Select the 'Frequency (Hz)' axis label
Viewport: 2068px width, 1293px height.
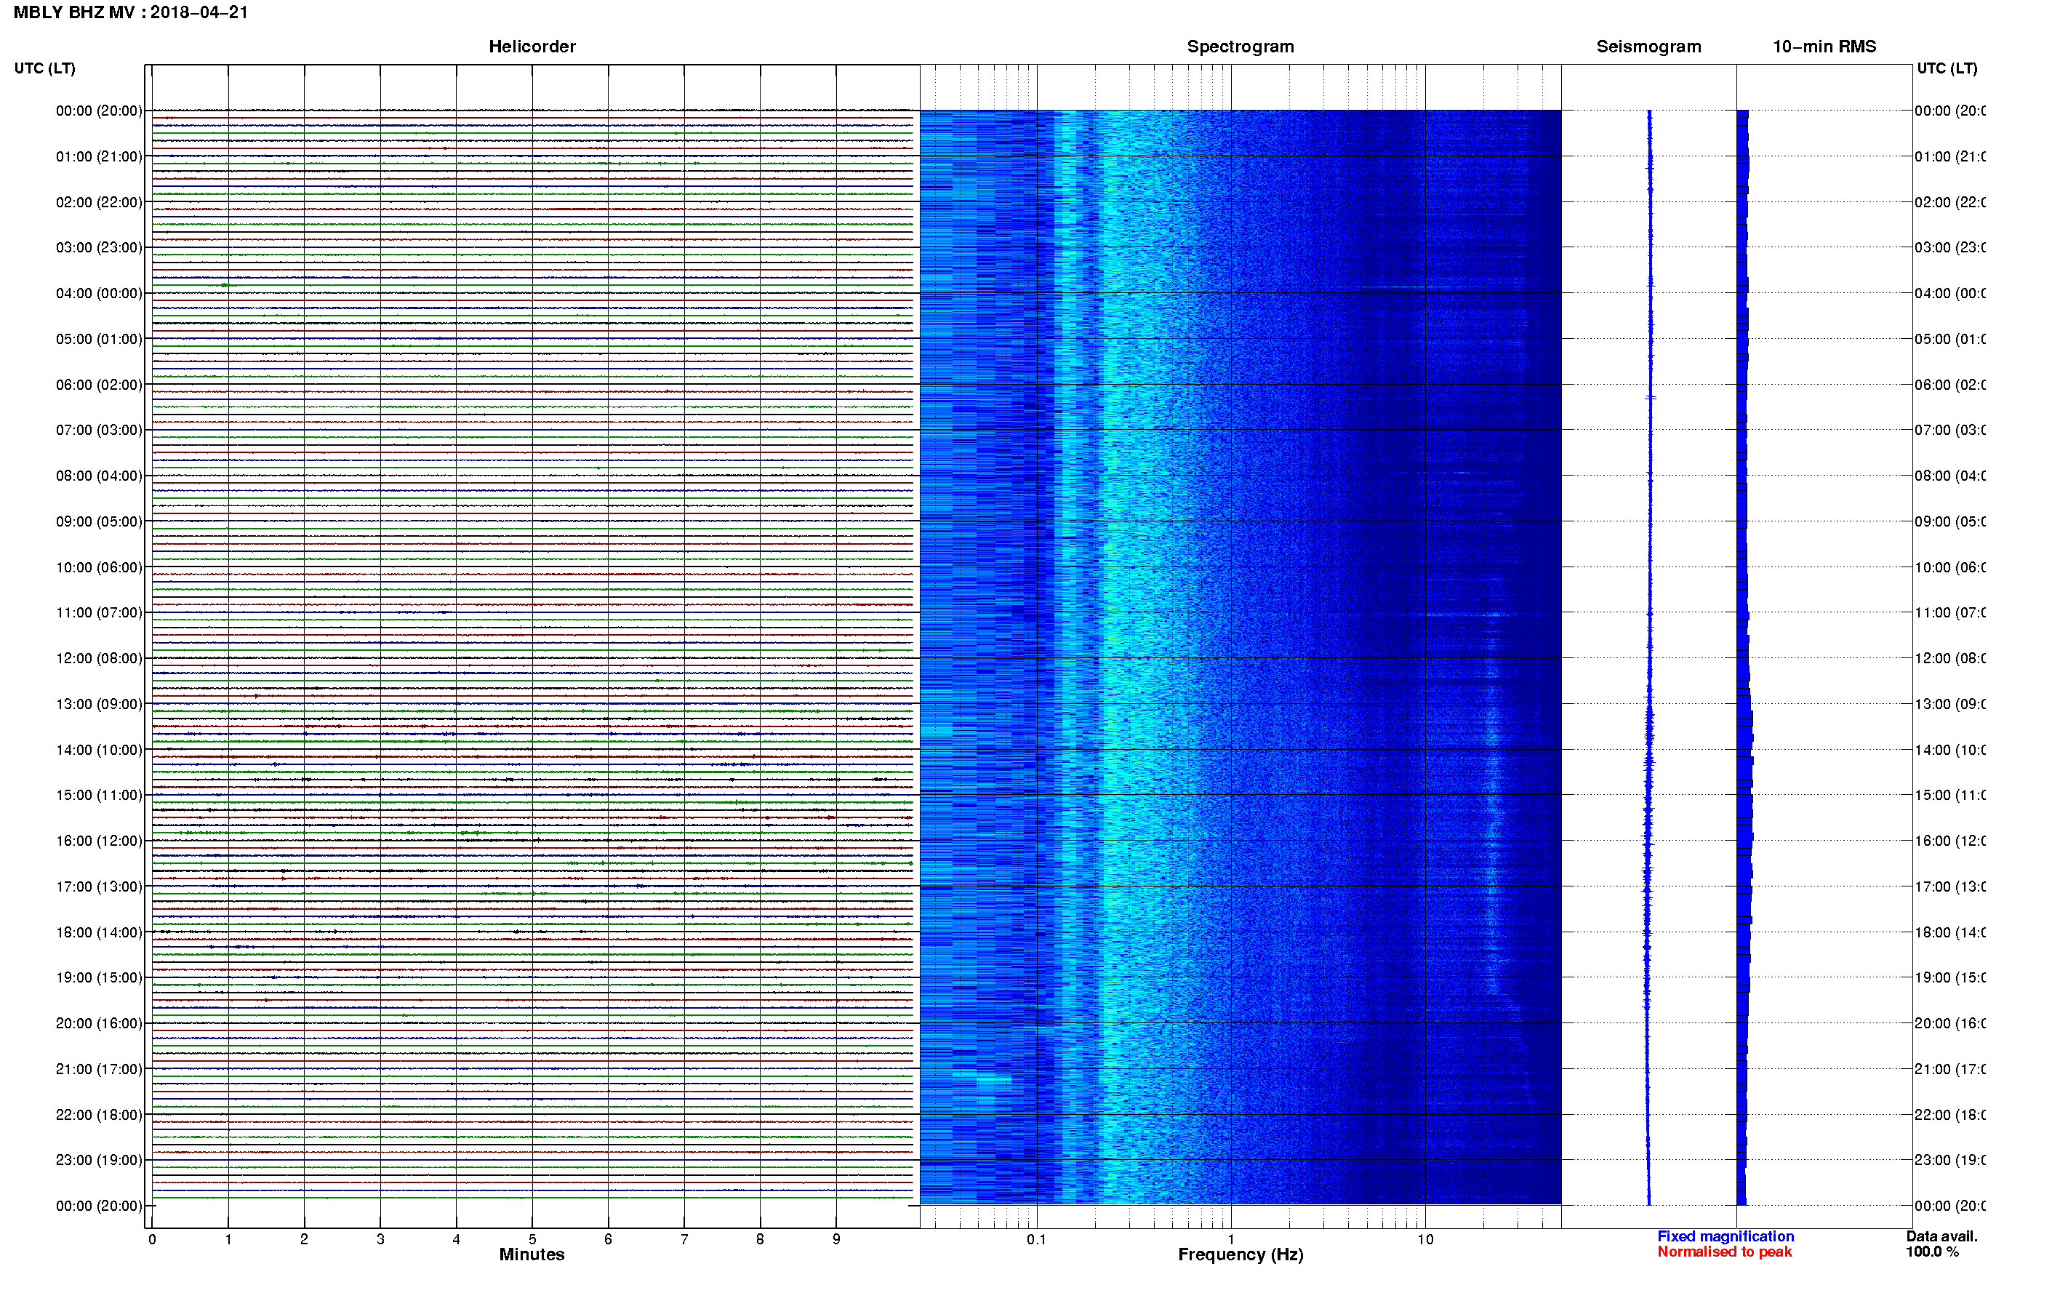[1241, 1254]
